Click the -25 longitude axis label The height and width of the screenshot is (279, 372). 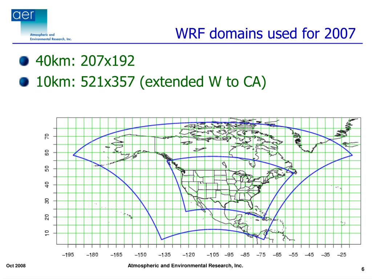341,255
